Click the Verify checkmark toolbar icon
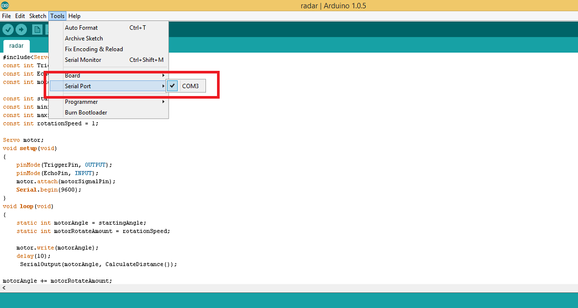 [8, 29]
